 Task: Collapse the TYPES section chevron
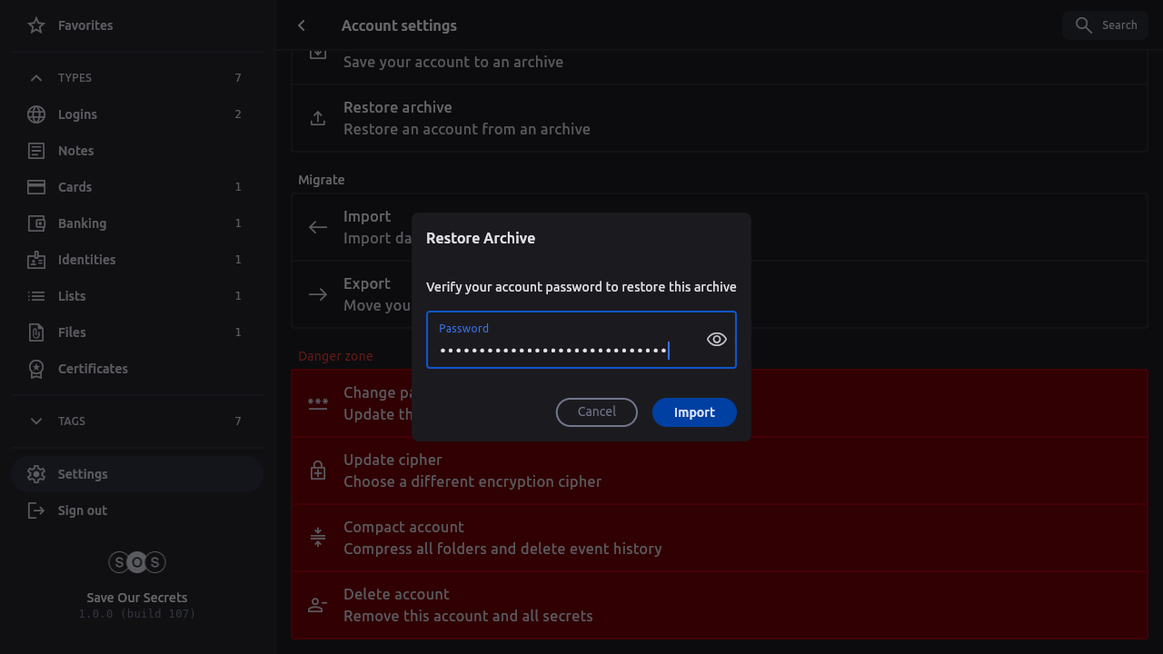pyautogui.click(x=36, y=78)
